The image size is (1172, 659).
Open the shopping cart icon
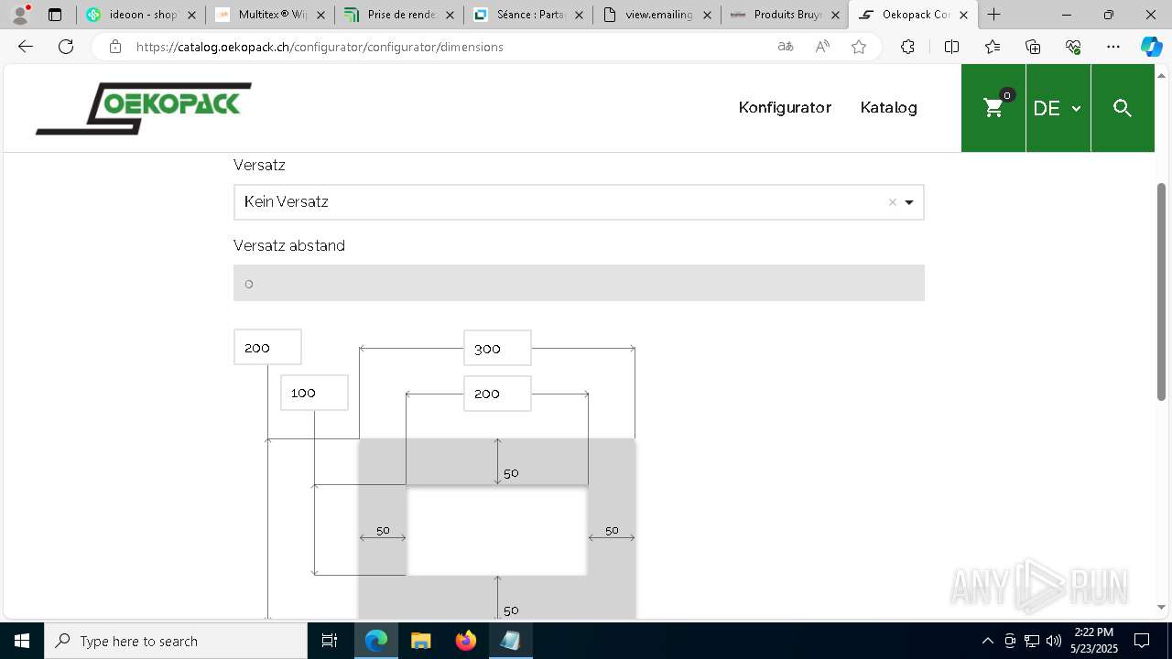coord(993,108)
